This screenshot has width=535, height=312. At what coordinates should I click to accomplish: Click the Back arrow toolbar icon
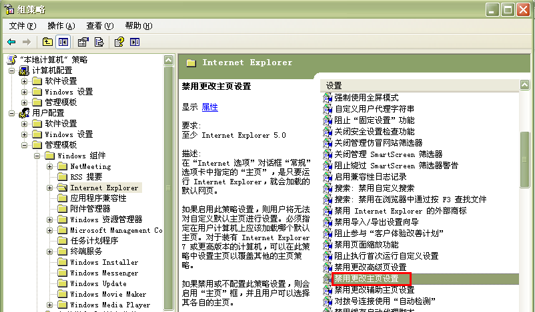coord(11,42)
